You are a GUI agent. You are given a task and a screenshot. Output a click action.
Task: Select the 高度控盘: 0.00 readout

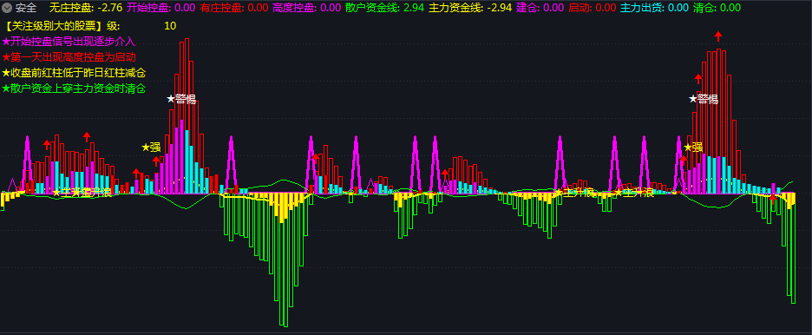307,8
